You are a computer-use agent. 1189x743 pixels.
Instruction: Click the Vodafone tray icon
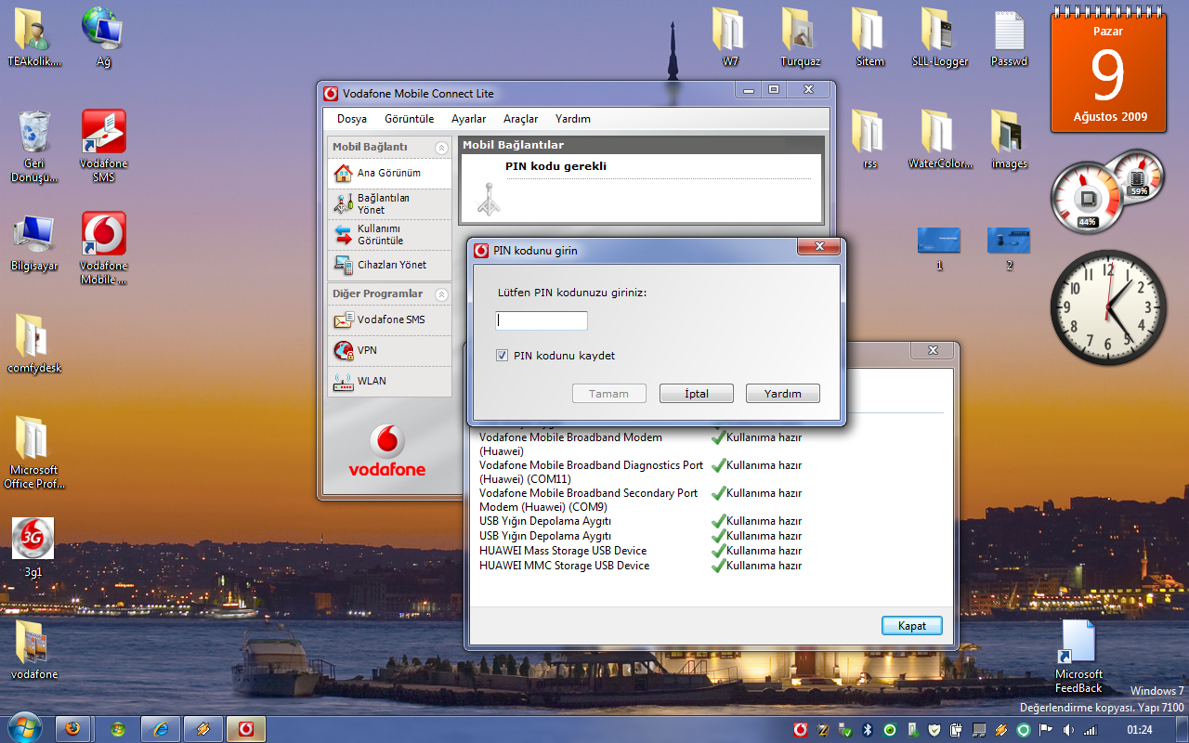(x=801, y=730)
